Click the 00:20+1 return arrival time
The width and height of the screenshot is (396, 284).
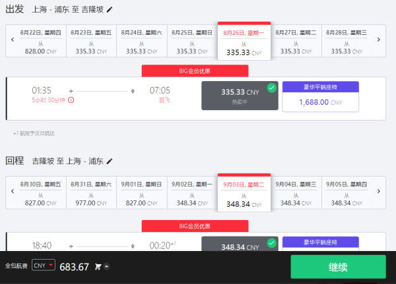[162, 245]
